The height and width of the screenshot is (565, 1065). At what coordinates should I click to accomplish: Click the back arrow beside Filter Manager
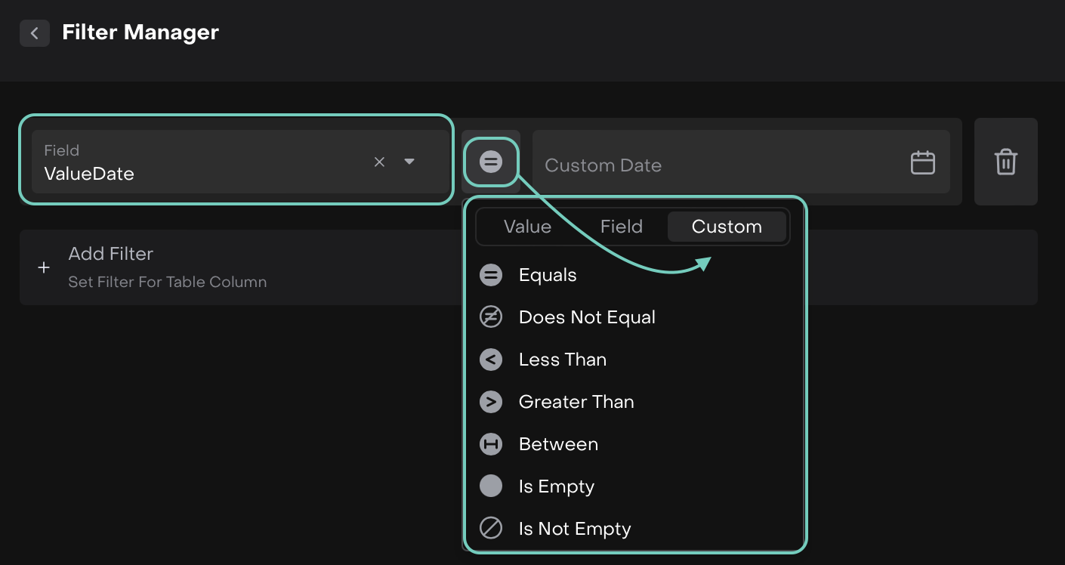click(34, 33)
